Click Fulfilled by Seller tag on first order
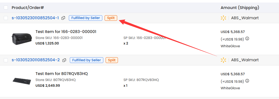279x99 pixels. coord(86,18)
